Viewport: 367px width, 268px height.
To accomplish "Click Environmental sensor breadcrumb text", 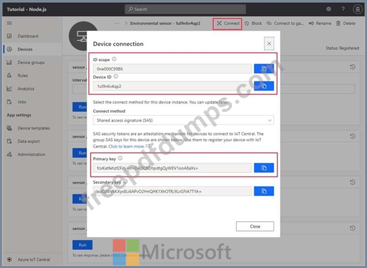I will 165,23.
